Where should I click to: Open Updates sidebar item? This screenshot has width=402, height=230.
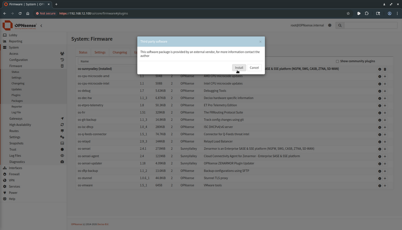tap(17, 89)
